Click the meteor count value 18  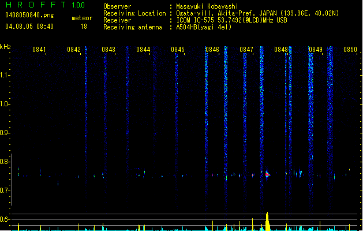pos(84,27)
